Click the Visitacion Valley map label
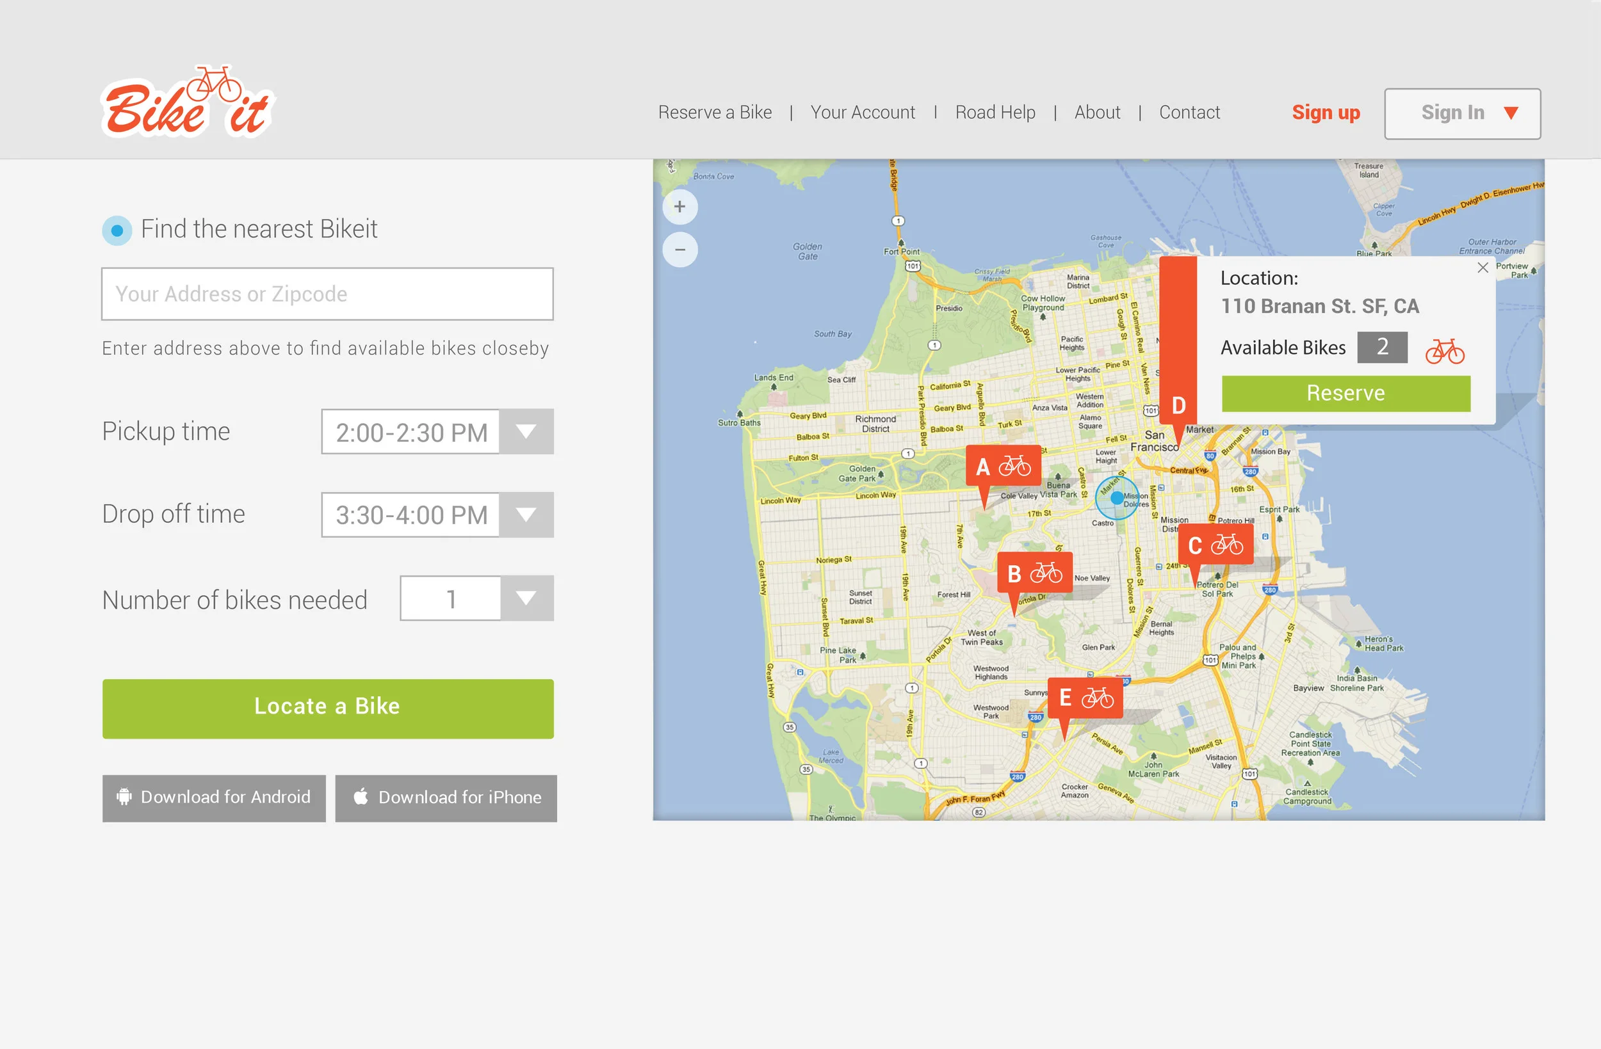Screen dimensions: 1601x1049 click(1221, 761)
